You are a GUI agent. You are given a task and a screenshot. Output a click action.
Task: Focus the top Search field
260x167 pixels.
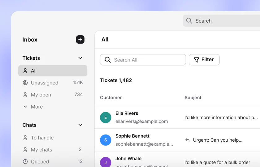(x=221, y=21)
